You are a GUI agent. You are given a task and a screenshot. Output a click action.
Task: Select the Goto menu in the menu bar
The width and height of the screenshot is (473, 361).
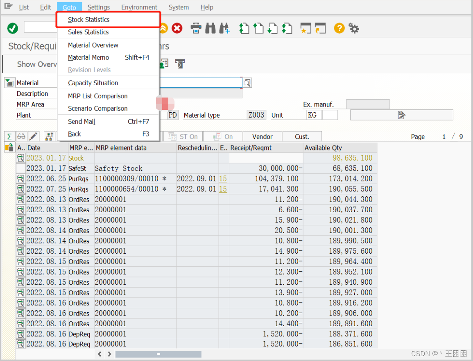(69, 7)
